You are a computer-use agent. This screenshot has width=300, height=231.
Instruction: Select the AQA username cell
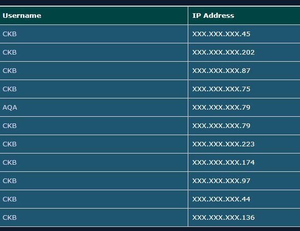click(10, 108)
